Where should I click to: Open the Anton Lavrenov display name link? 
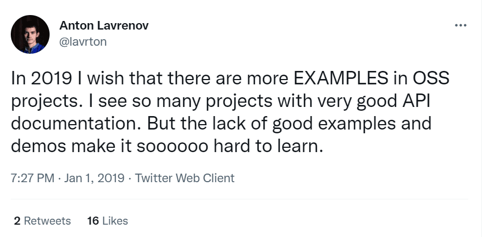[x=103, y=25]
